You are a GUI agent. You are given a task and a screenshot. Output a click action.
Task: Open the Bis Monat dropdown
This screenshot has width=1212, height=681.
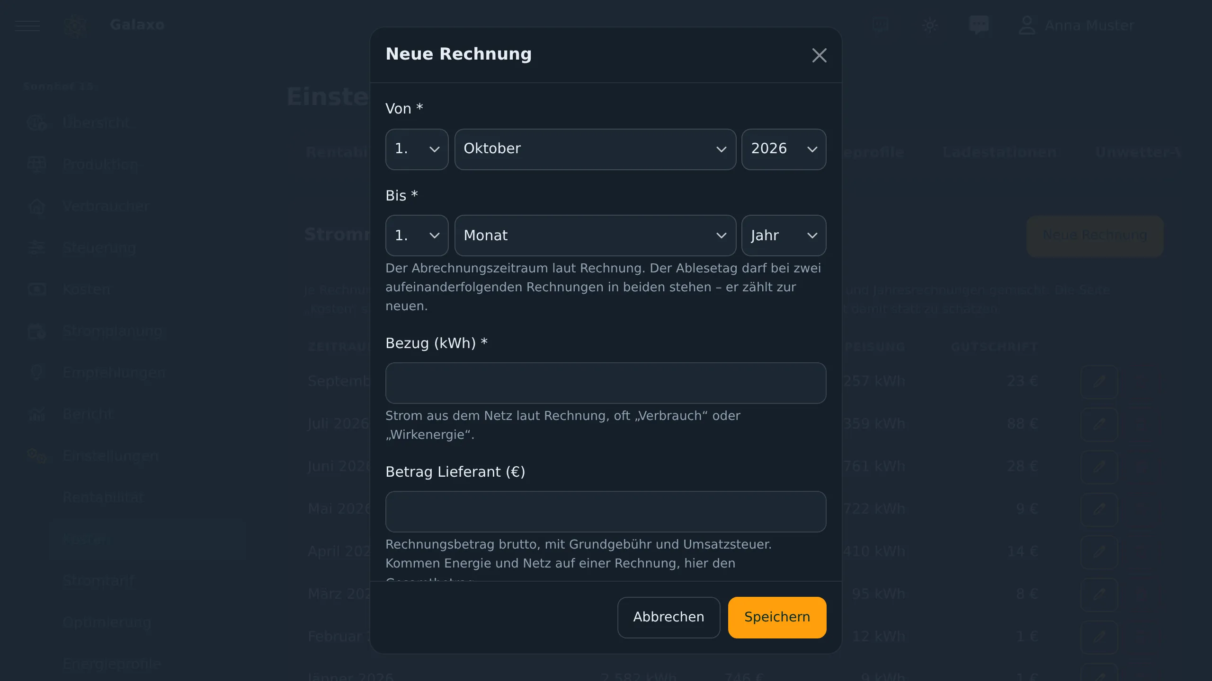(595, 236)
